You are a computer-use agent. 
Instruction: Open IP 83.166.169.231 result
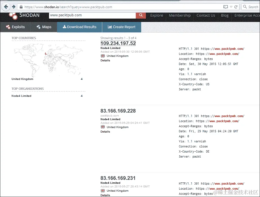[x=118, y=178]
